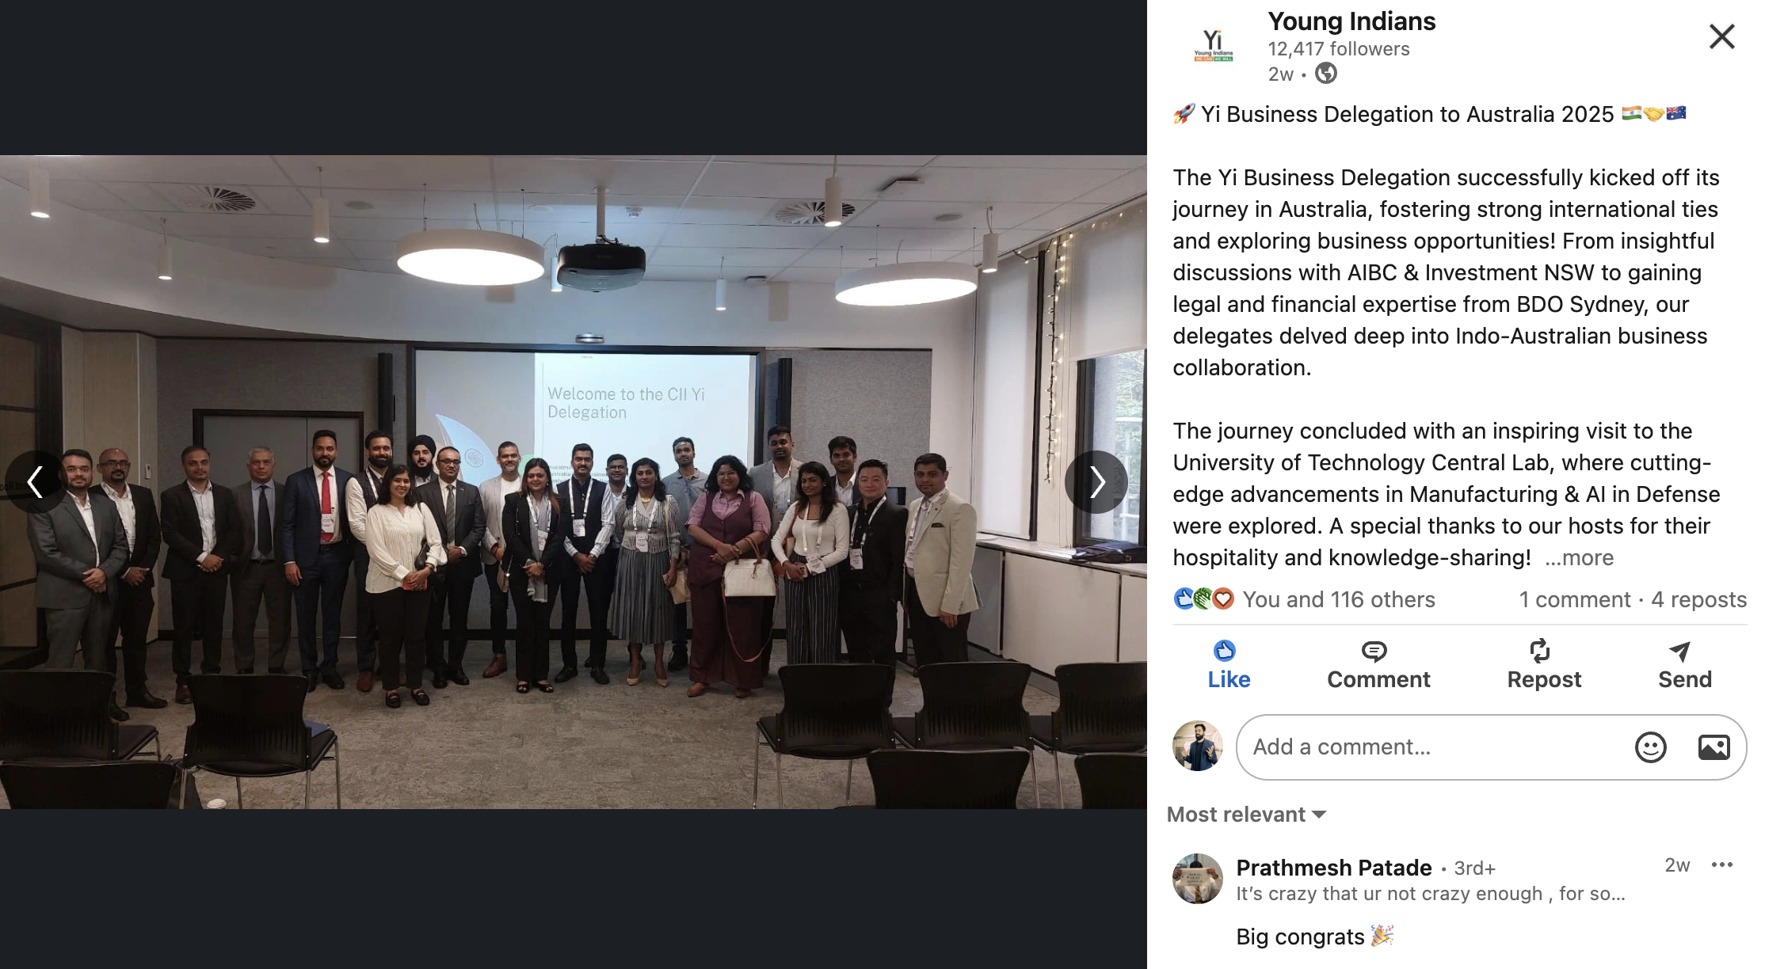
Task: Expand post text with …more
Action: (1579, 557)
